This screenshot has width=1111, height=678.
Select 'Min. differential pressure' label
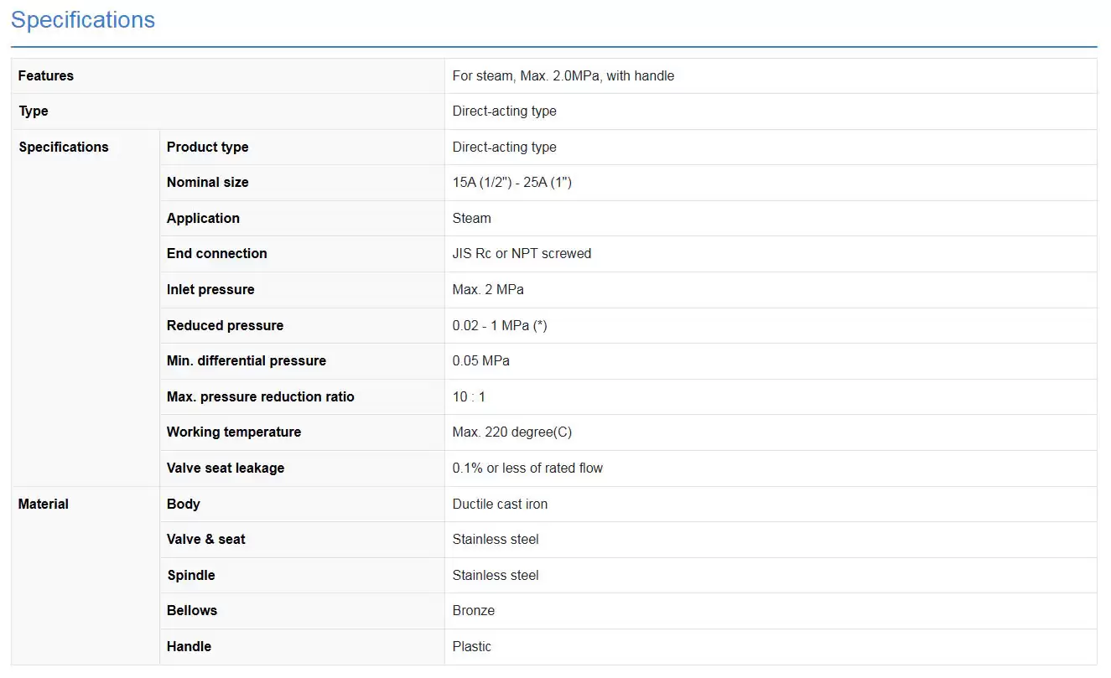pos(247,360)
